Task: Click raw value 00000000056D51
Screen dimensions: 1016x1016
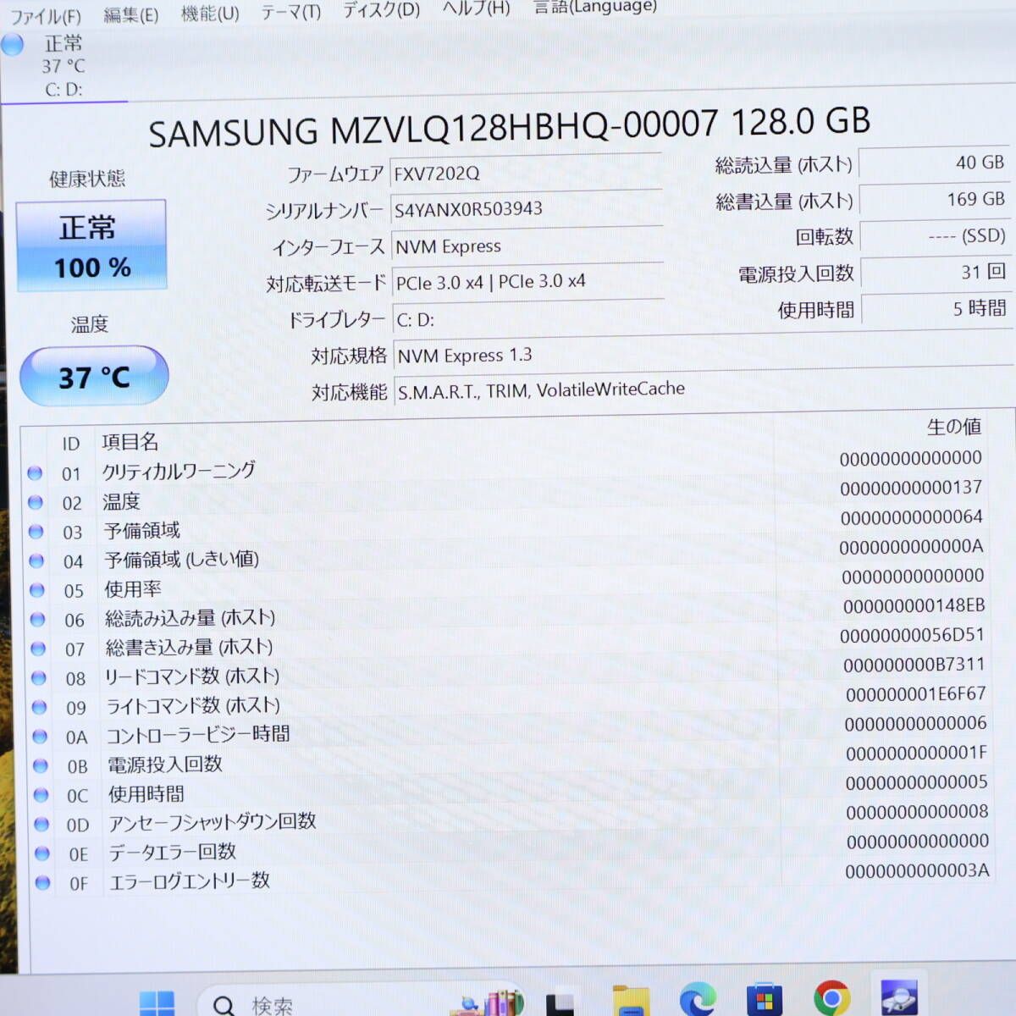Action: [x=913, y=635]
